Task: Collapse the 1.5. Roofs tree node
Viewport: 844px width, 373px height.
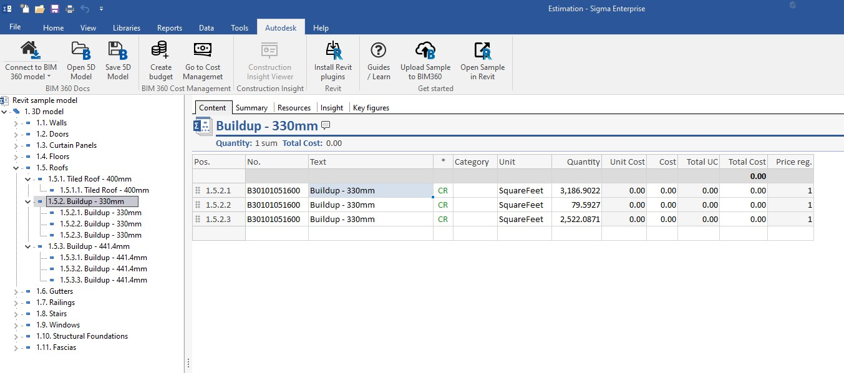Action: tap(16, 168)
